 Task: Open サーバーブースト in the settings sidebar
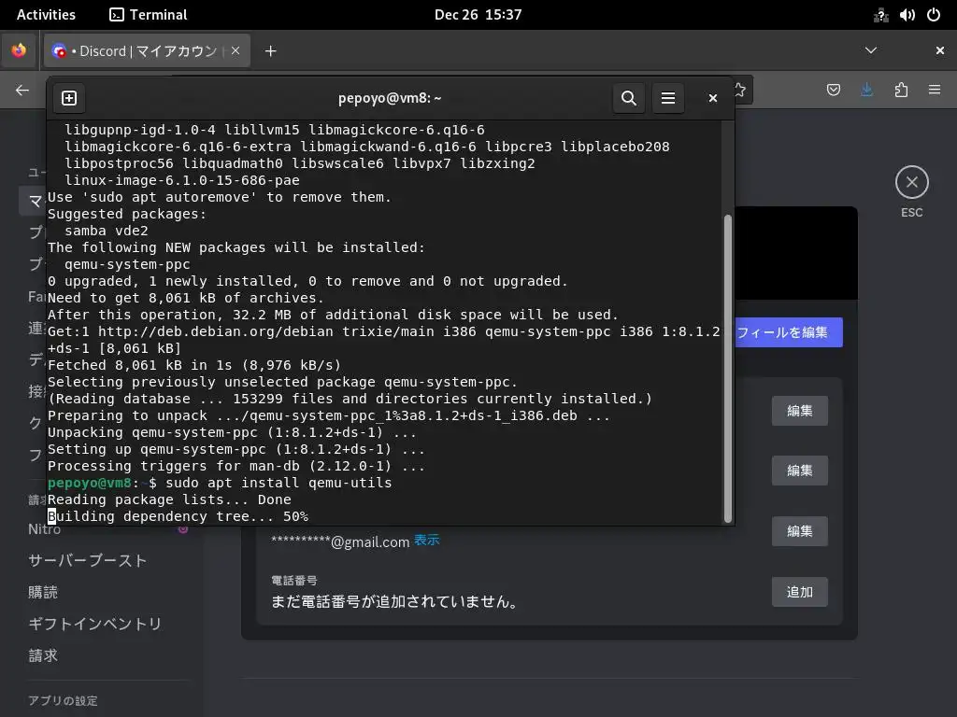(87, 561)
